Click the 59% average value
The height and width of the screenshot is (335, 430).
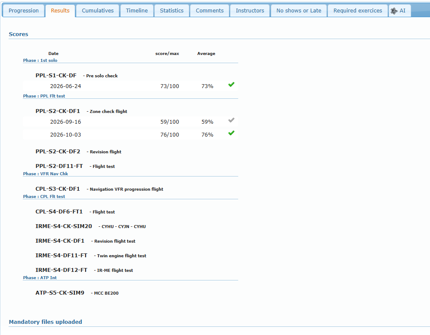coord(207,122)
